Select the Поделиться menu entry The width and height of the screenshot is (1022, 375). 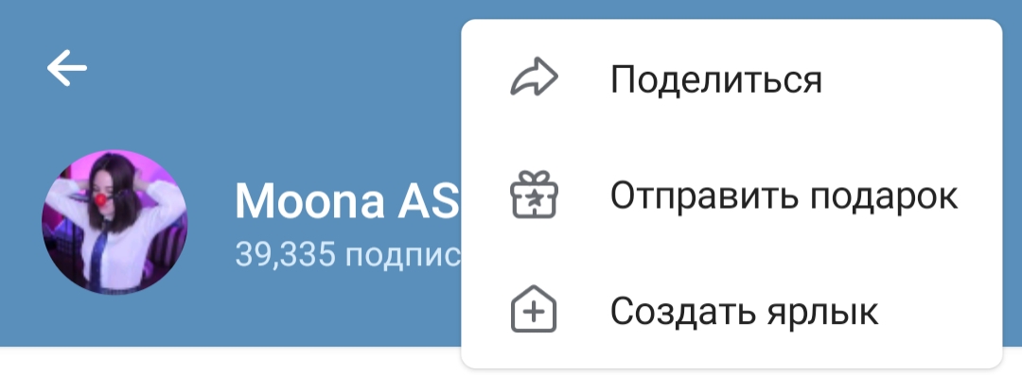[731, 78]
